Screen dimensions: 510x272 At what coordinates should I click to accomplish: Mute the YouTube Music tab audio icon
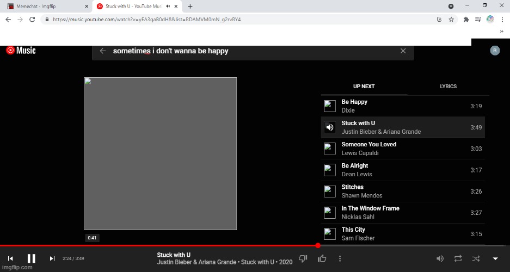coord(168,6)
